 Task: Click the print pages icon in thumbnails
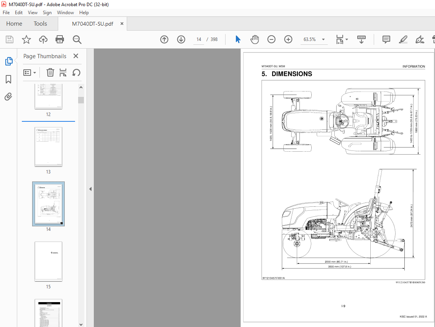point(63,72)
